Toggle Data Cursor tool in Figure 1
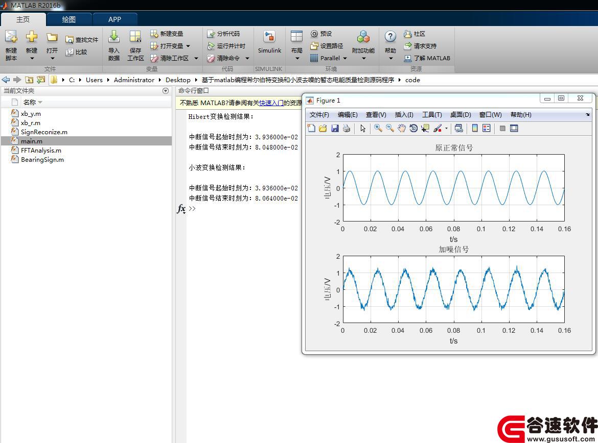The width and height of the screenshot is (598, 443). (x=425, y=129)
